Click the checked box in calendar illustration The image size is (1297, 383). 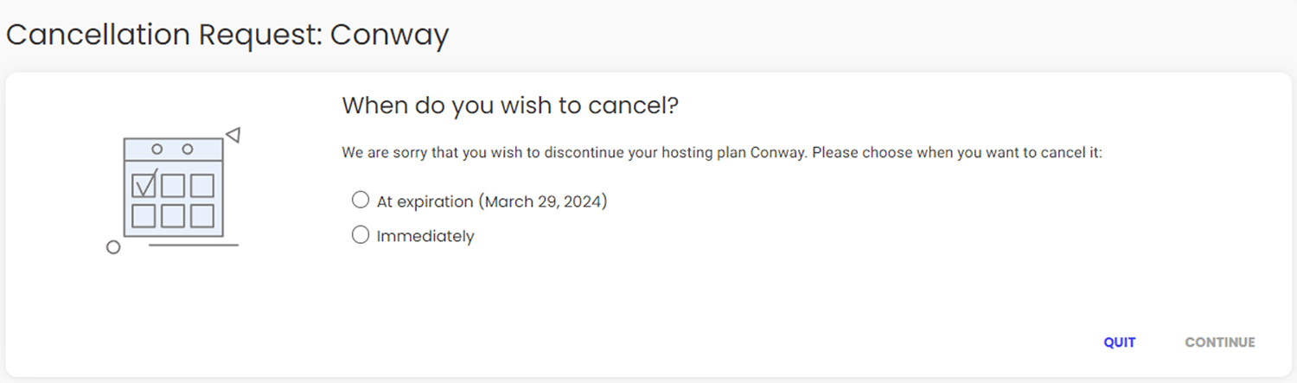144,186
